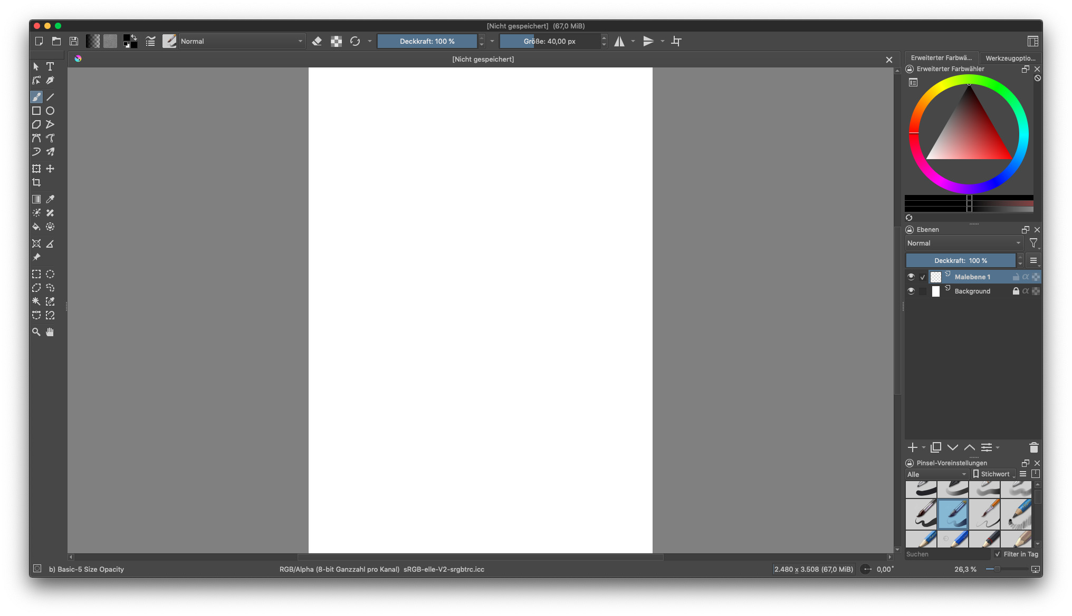Expand the Alle preset tag dropdown
The height and width of the screenshot is (616, 1072).
936,474
